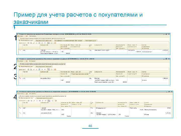Select Бухгалтерский учет tab in bottom window
Screen dimensions: 181x136
(26, 98)
